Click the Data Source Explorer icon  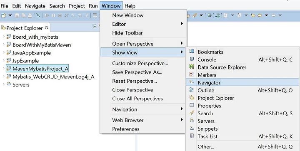192,67
